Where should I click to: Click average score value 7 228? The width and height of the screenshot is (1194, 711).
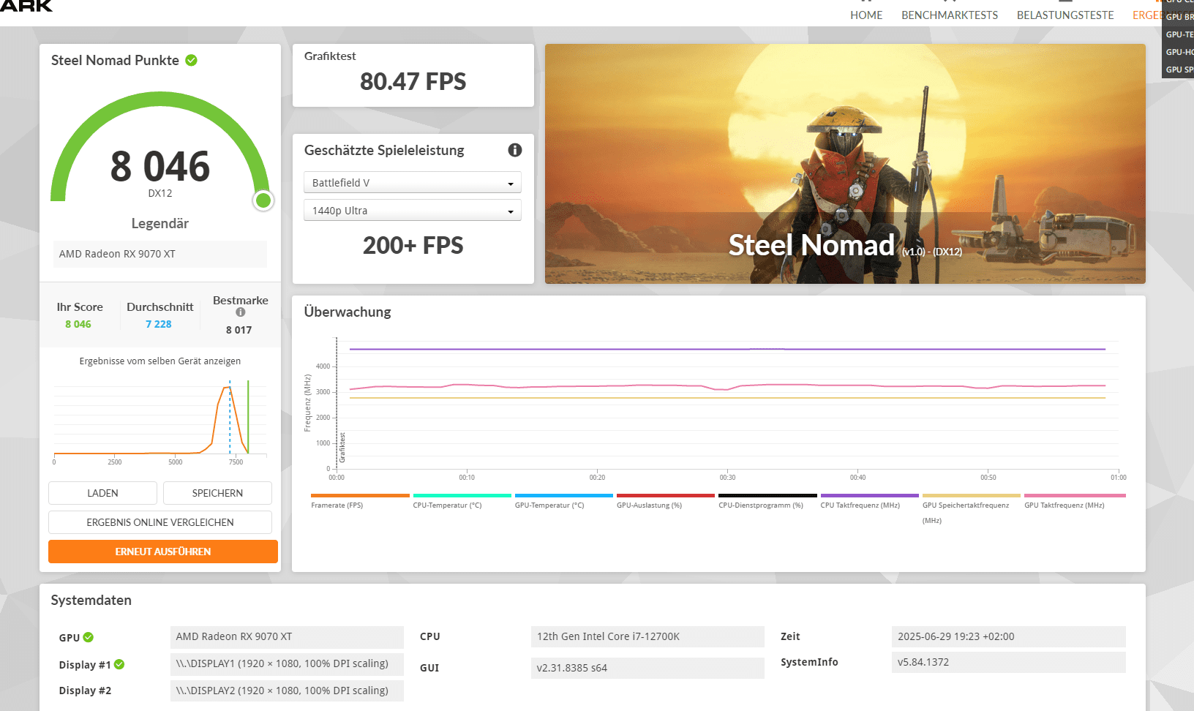tap(159, 324)
